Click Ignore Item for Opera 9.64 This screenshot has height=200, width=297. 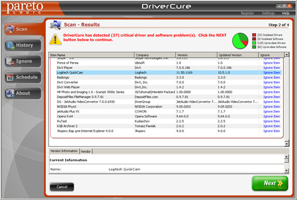pyautogui.click(x=272, y=116)
